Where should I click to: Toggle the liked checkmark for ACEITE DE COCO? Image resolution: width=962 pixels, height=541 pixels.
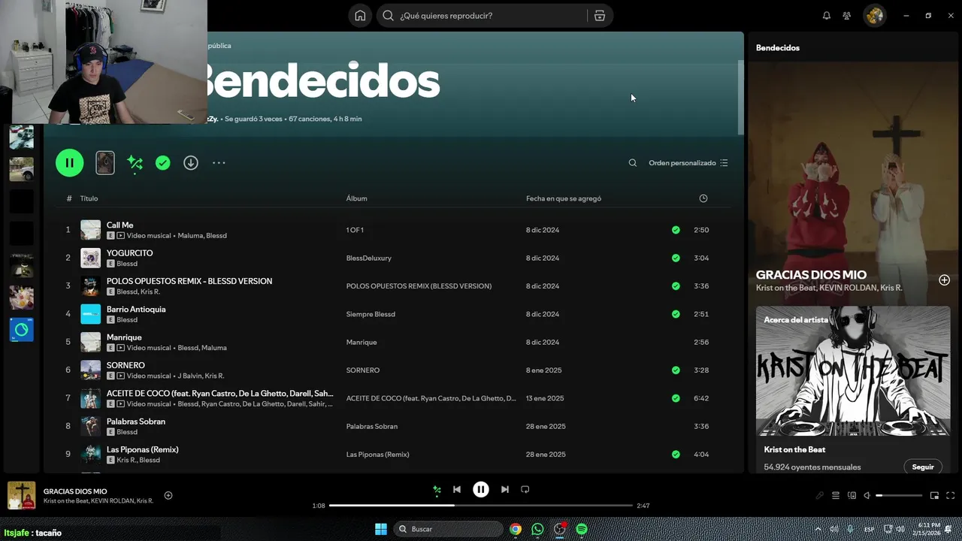pyautogui.click(x=676, y=398)
